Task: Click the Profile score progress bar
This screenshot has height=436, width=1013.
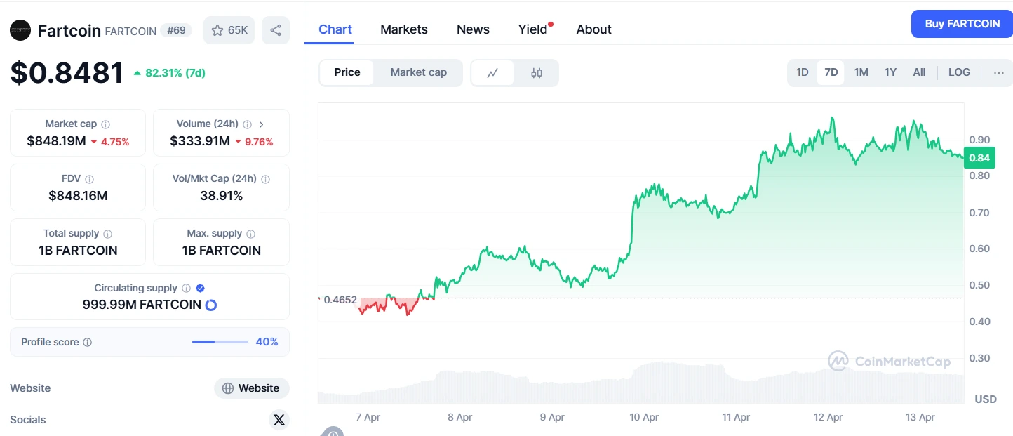Action: (220, 342)
